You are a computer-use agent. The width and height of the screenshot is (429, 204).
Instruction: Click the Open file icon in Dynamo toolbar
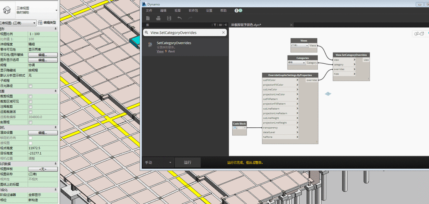[x=158, y=18]
